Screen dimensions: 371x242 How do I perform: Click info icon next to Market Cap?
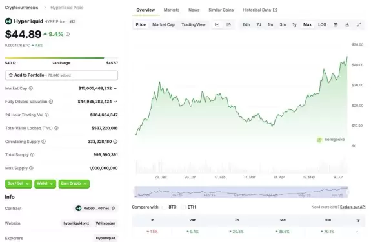click(x=31, y=88)
